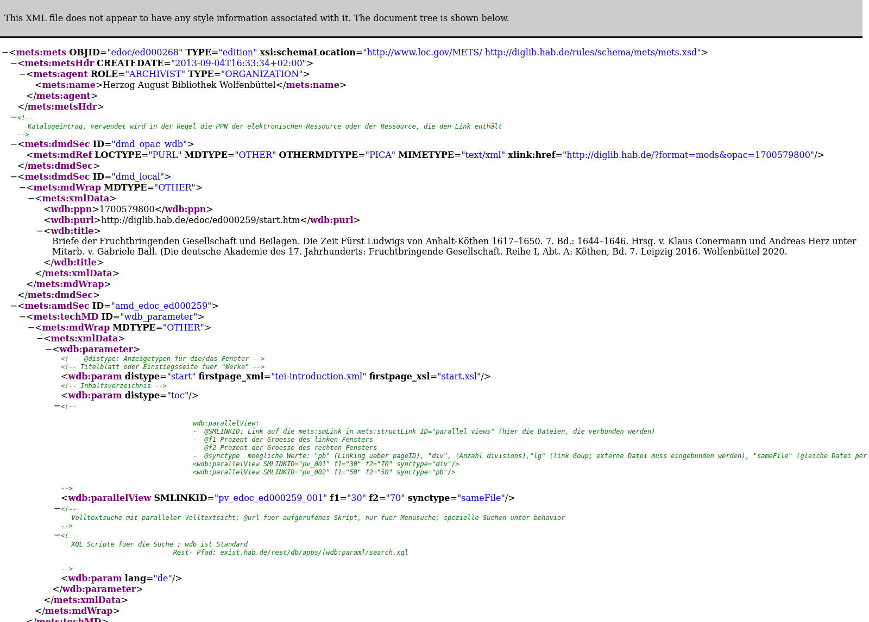Click the Herzog August Bibliothek Wolfenbüttel text
The height and width of the screenshot is (622, 869).
[x=189, y=85]
